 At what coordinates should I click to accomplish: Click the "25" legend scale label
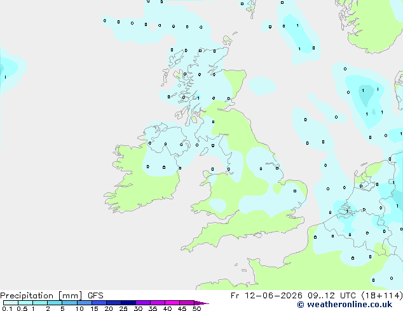pyautogui.click(x=123, y=308)
